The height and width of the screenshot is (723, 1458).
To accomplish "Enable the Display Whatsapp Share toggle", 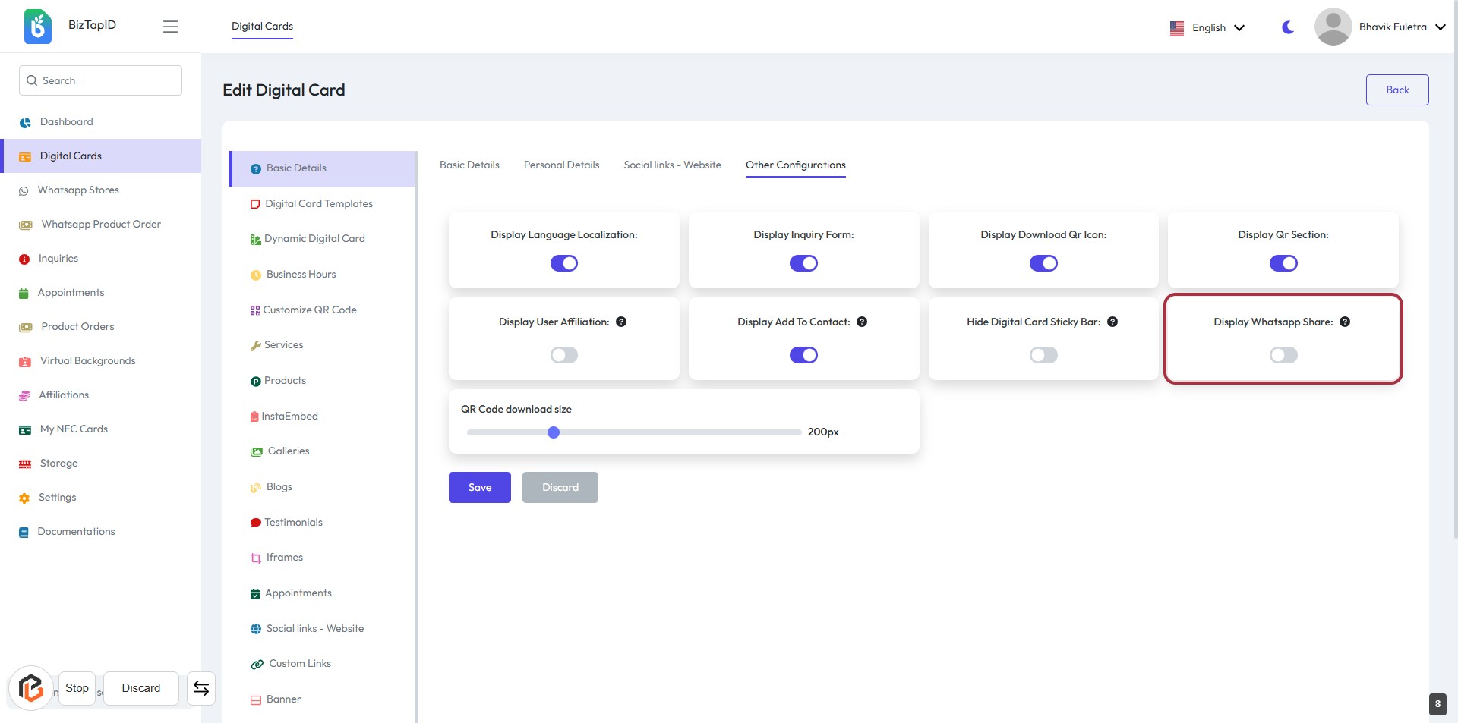I will (x=1283, y=355).
